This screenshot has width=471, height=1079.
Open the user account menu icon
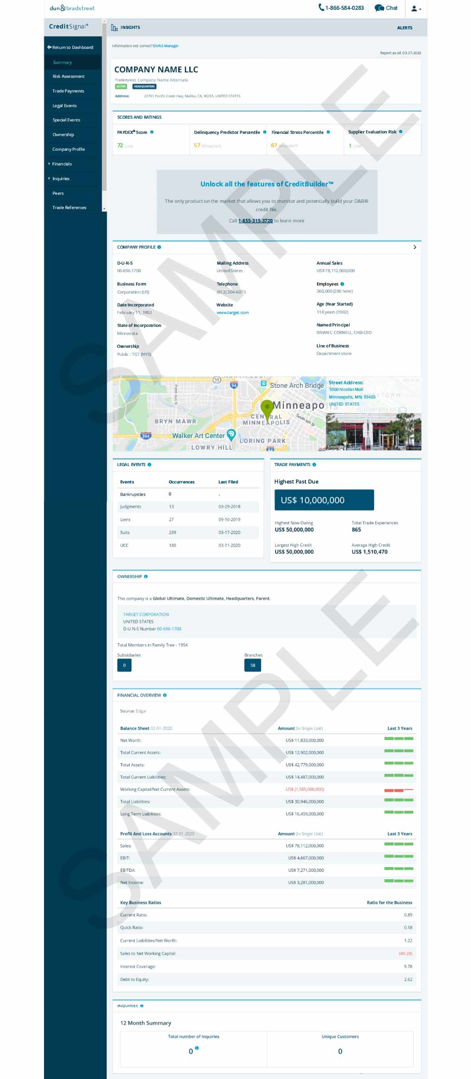415,8
